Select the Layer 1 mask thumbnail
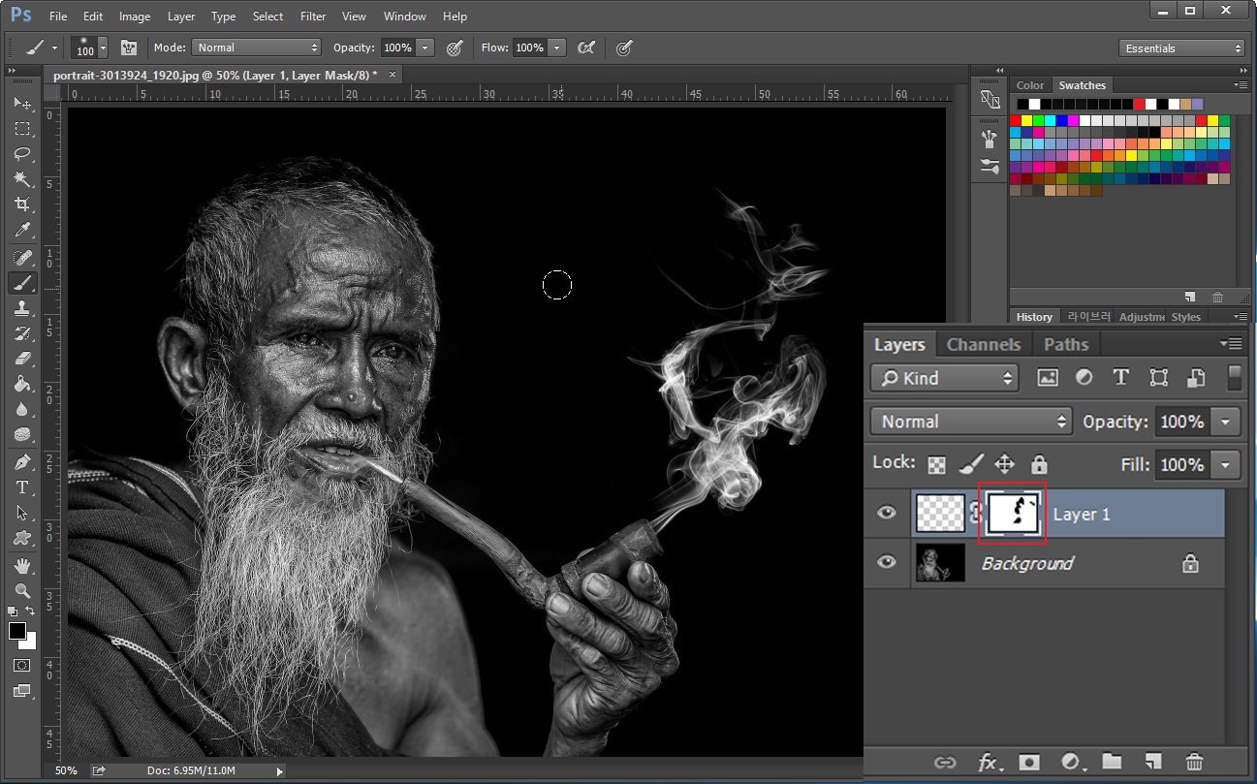 [1013, 514]
